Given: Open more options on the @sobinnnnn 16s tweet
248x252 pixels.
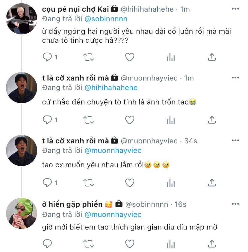Looking at the screenshot, I should pyautogui.click(x=235, y=204).
